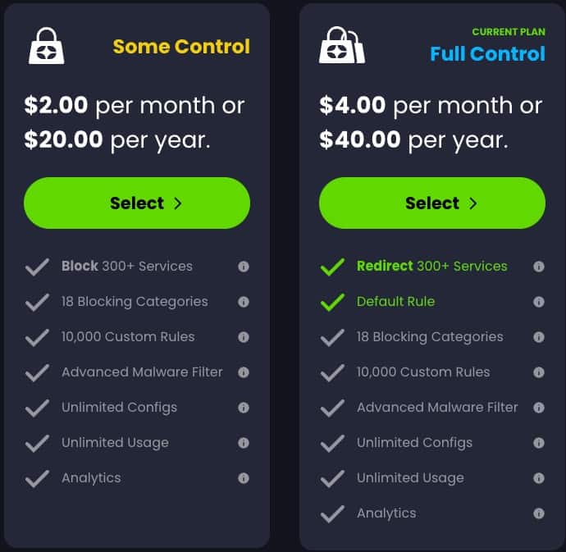Click the Some Control plan title

pos(181,47)
